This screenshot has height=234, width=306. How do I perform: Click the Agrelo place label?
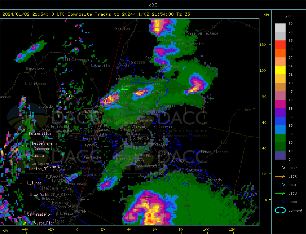point(91,145)
